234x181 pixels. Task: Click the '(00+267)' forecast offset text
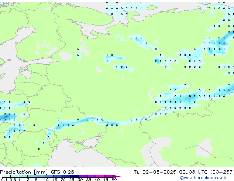point(222,172)
